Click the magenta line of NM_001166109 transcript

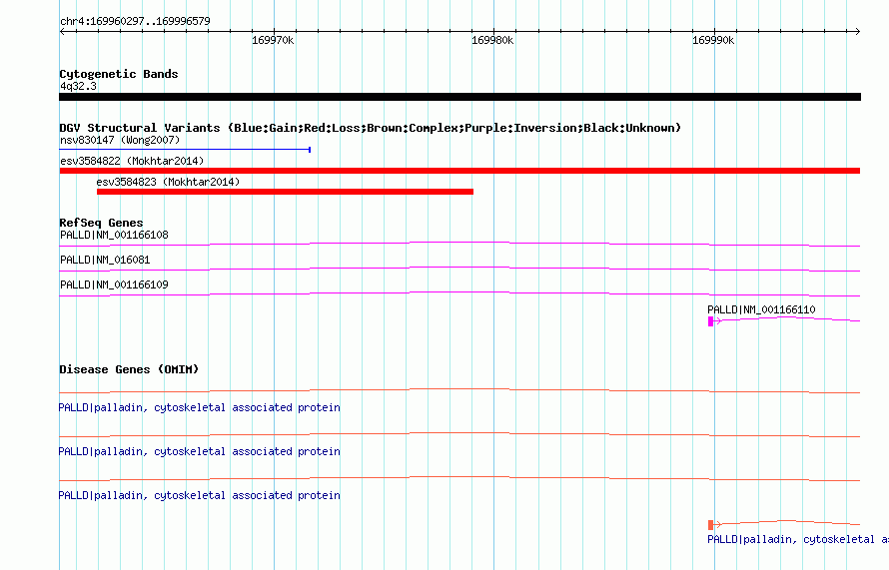(x=459, y=293)
